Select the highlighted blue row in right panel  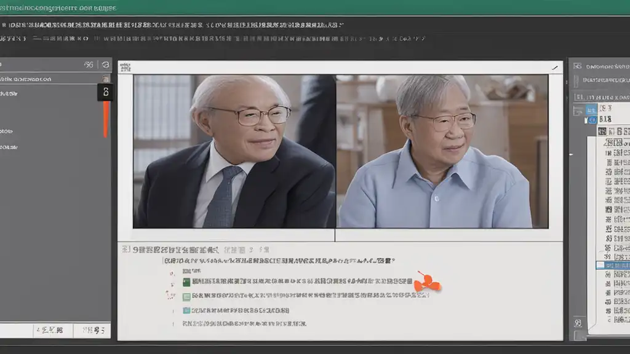(613, 265)
